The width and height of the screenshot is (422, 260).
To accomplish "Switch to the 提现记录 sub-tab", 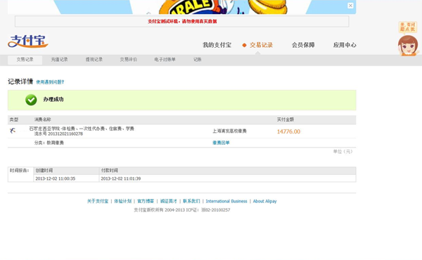I will pos(94,60).
